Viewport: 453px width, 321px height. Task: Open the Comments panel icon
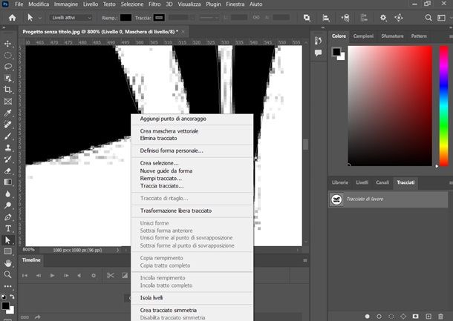tap(318, 53)
